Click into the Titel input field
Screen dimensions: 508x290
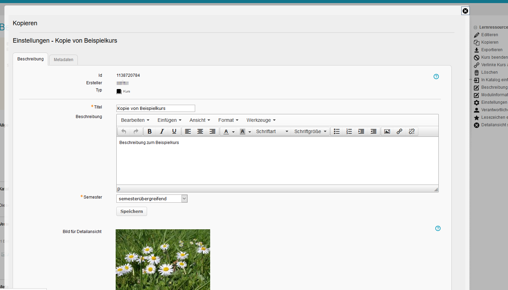pyautogui.click(x=156, y=108)
